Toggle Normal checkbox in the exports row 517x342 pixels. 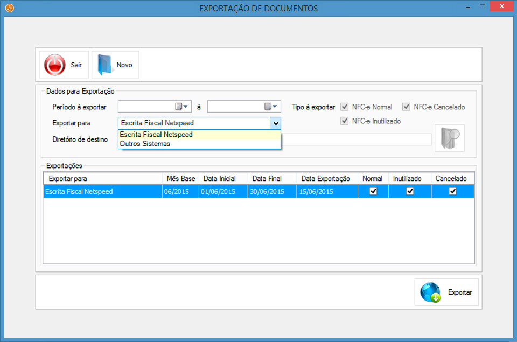(373, 191)
